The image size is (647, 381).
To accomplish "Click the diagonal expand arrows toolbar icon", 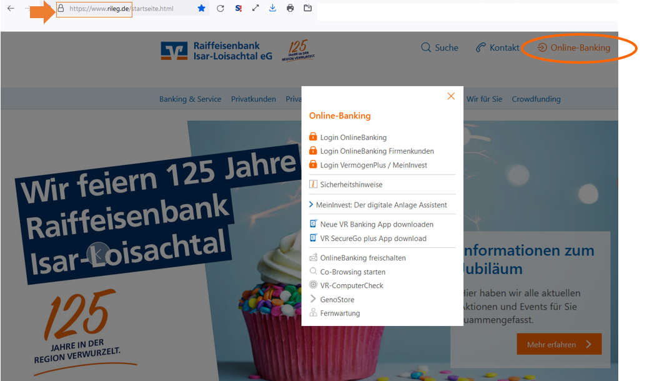I will [x=255, y=8].
